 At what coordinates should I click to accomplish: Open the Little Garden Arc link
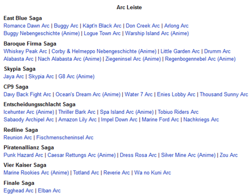click(180, 51)
